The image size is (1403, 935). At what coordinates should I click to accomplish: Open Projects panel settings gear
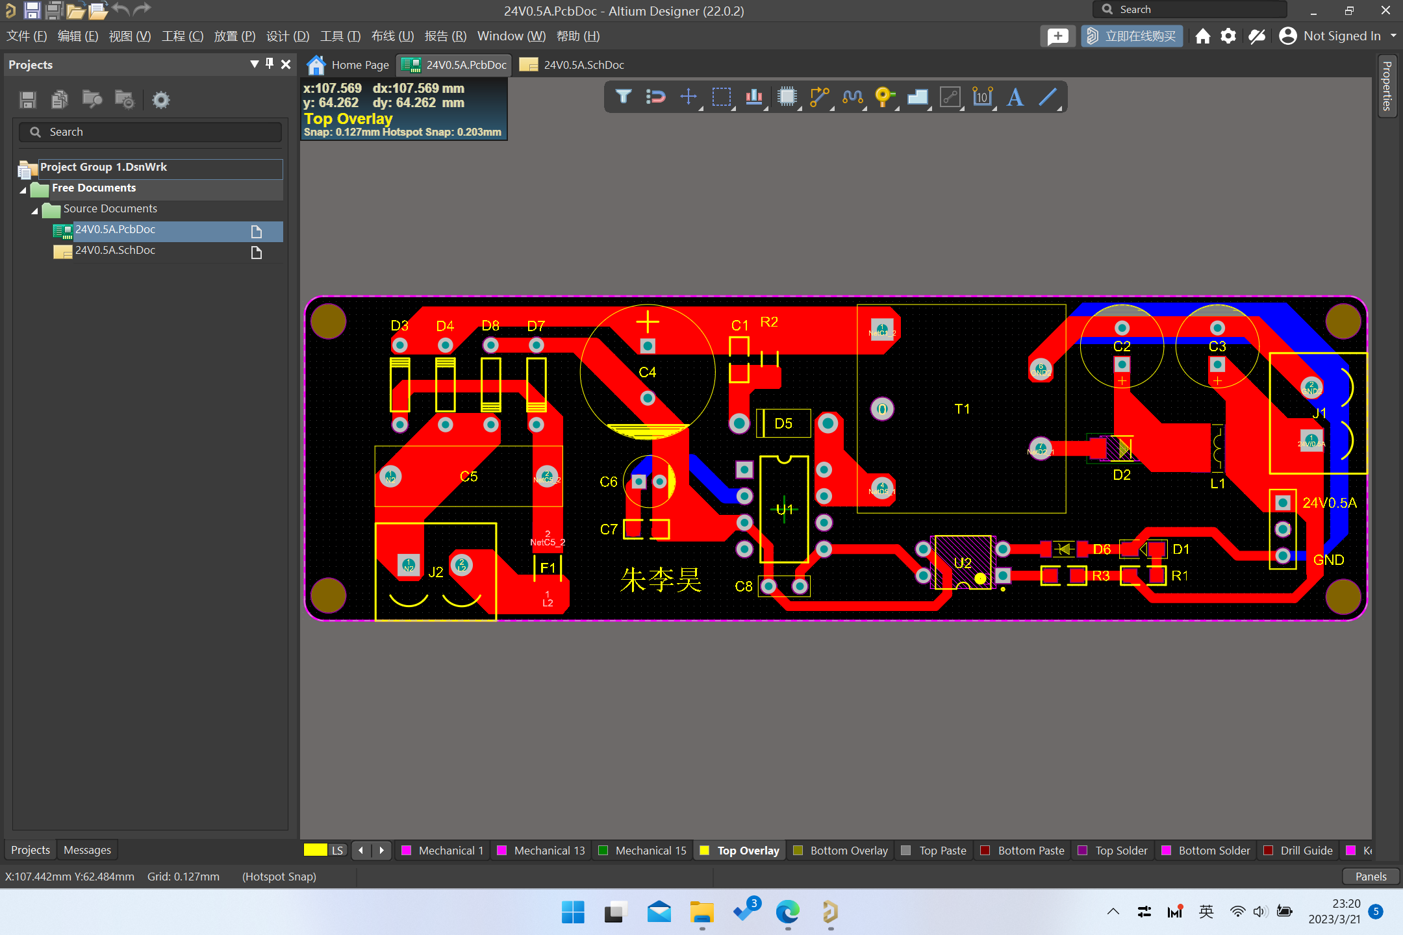tap(160, 99)
